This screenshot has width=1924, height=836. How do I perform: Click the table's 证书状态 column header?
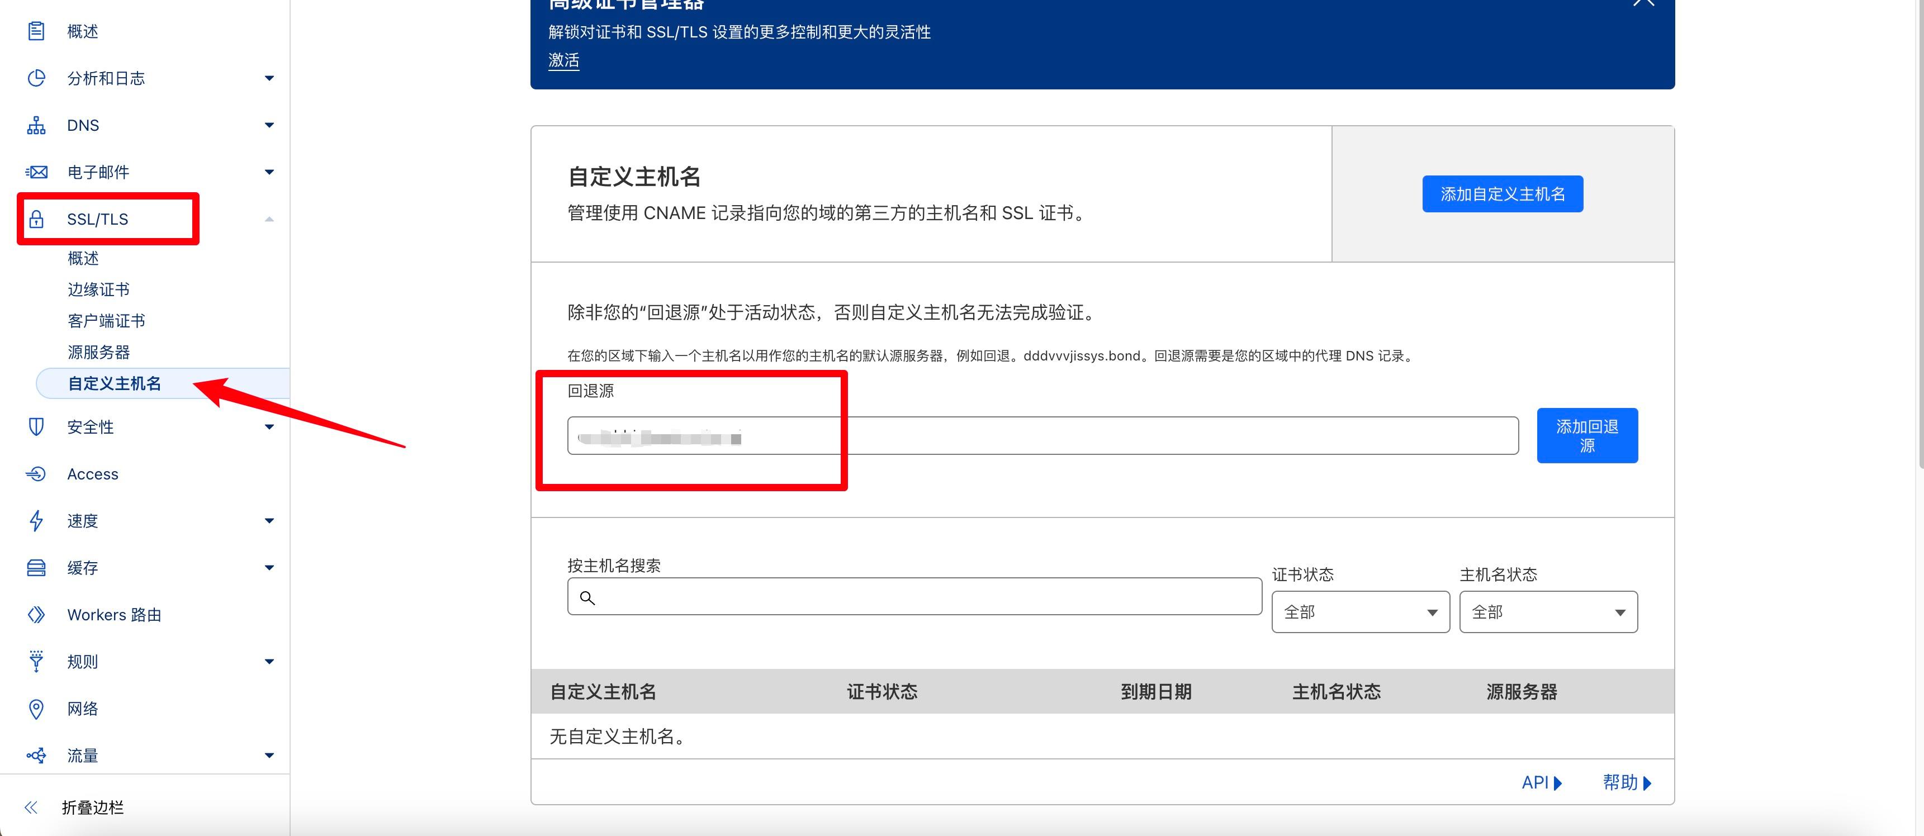(x=882, y=691)
